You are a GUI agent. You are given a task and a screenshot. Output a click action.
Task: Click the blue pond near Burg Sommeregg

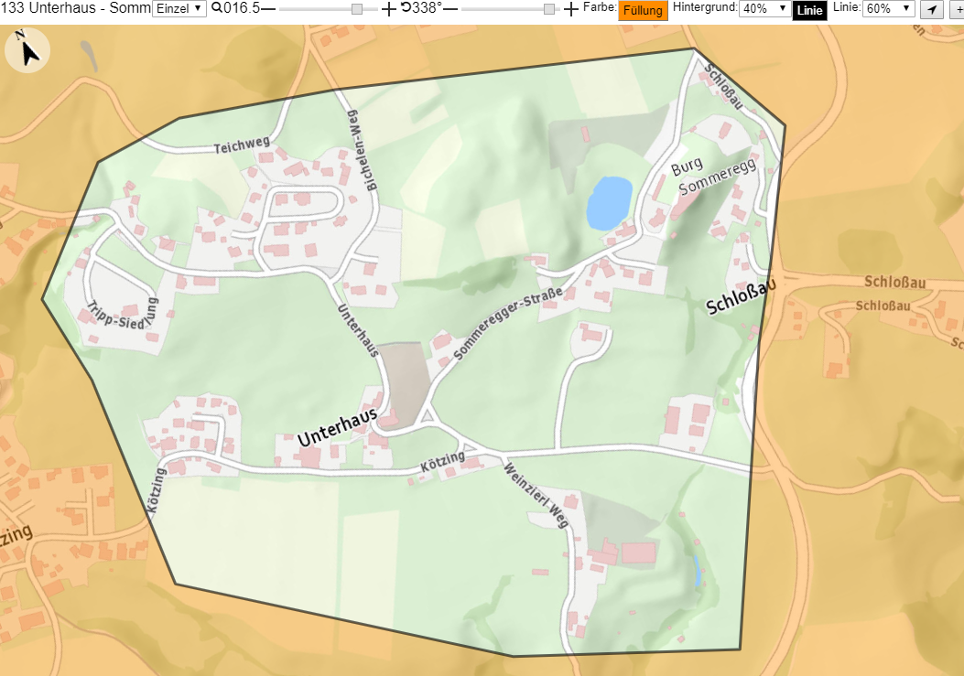coord(610,203)
